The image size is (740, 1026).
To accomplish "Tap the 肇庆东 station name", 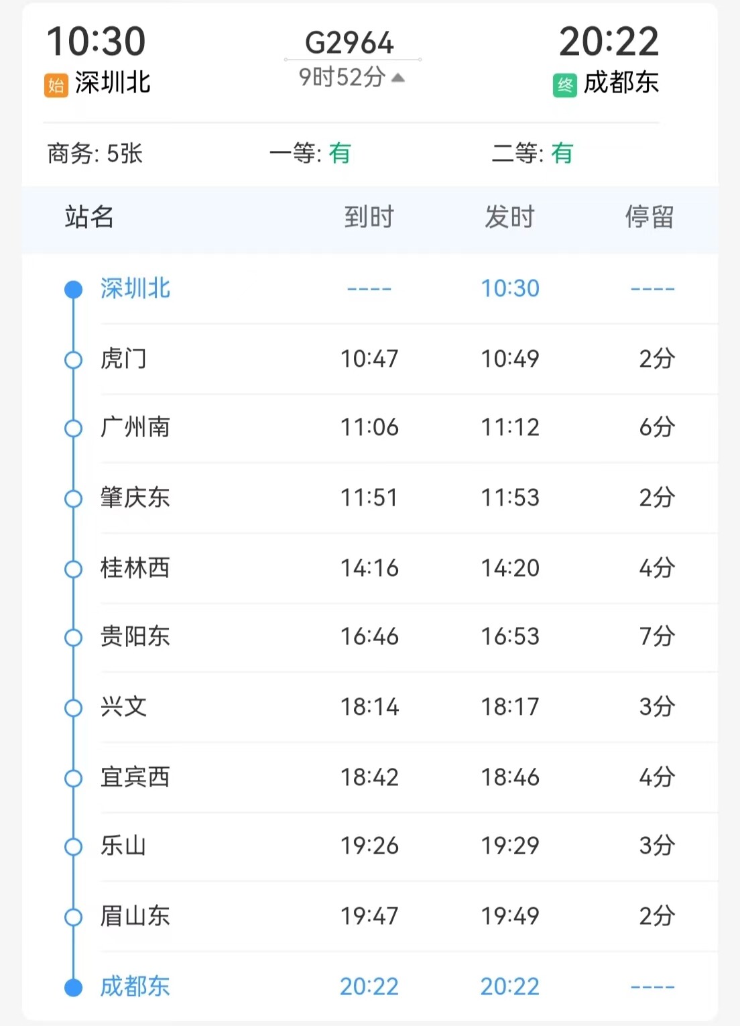I will pyautogui.click(x=135, y=498).
